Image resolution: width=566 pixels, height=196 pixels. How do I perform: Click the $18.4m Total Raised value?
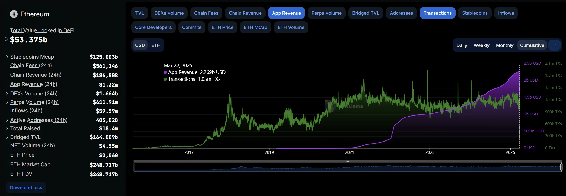(x=109, y=128)
